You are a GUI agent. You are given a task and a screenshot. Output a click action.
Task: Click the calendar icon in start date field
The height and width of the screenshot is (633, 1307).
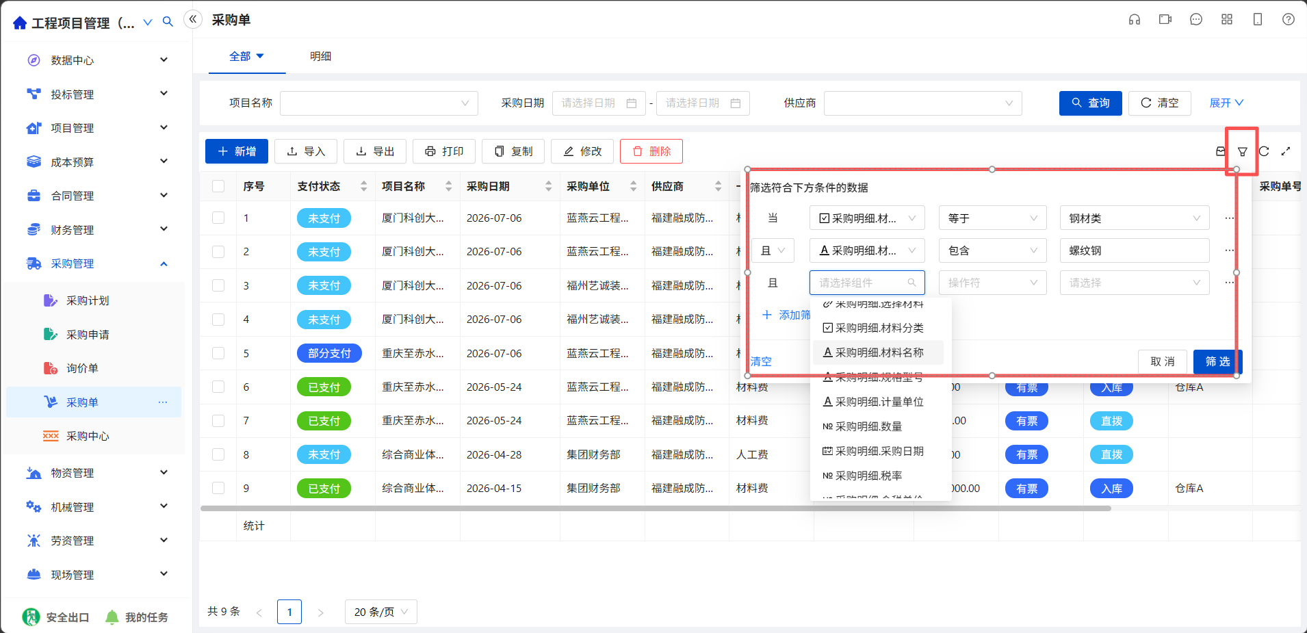pos(632,103)
